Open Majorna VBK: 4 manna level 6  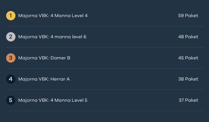pyautogui.click(x=52, y=37)
